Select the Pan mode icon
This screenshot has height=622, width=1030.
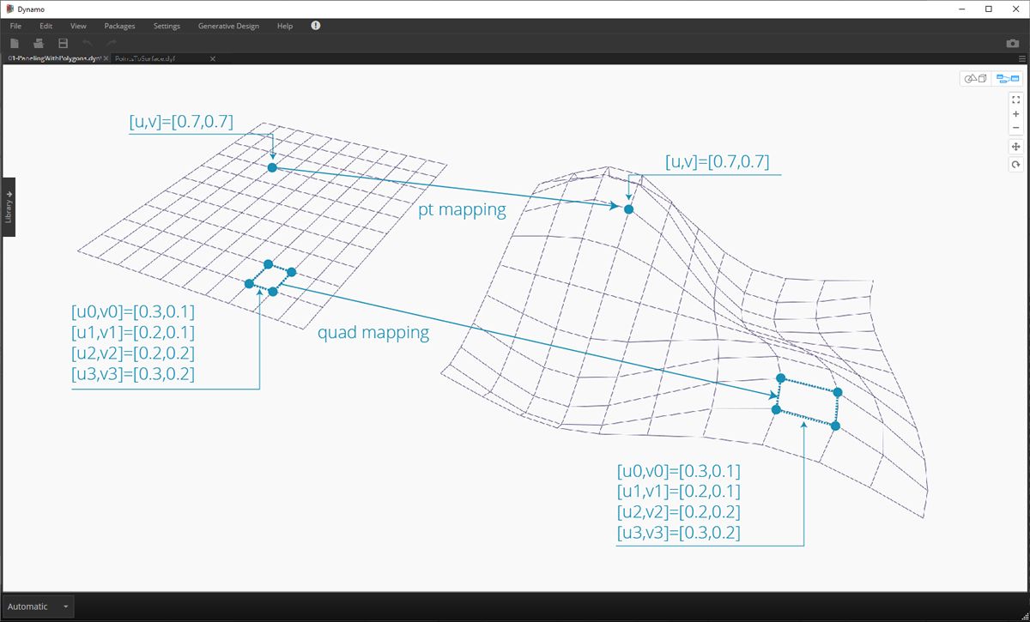point(1015,147)
